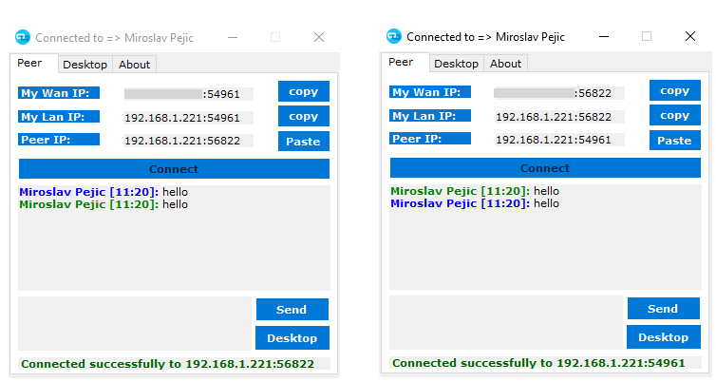This screenshot has height=382, width=716.
Task: Switch to Desktop tab in right window
Action: [x=456, y=64]
